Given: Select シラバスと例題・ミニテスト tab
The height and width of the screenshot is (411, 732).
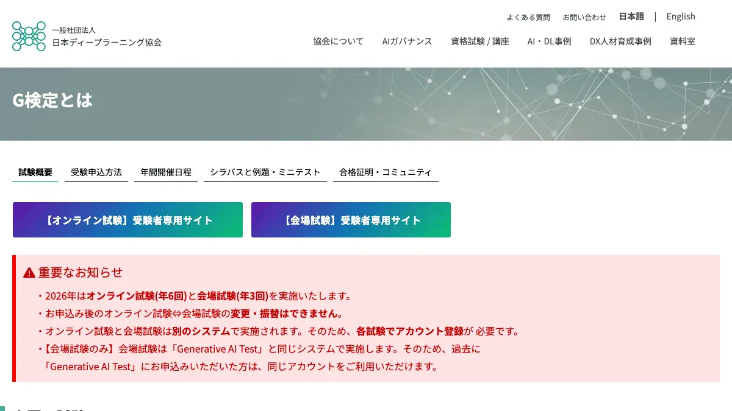Looking at the screenshot, I should (265, 172).
